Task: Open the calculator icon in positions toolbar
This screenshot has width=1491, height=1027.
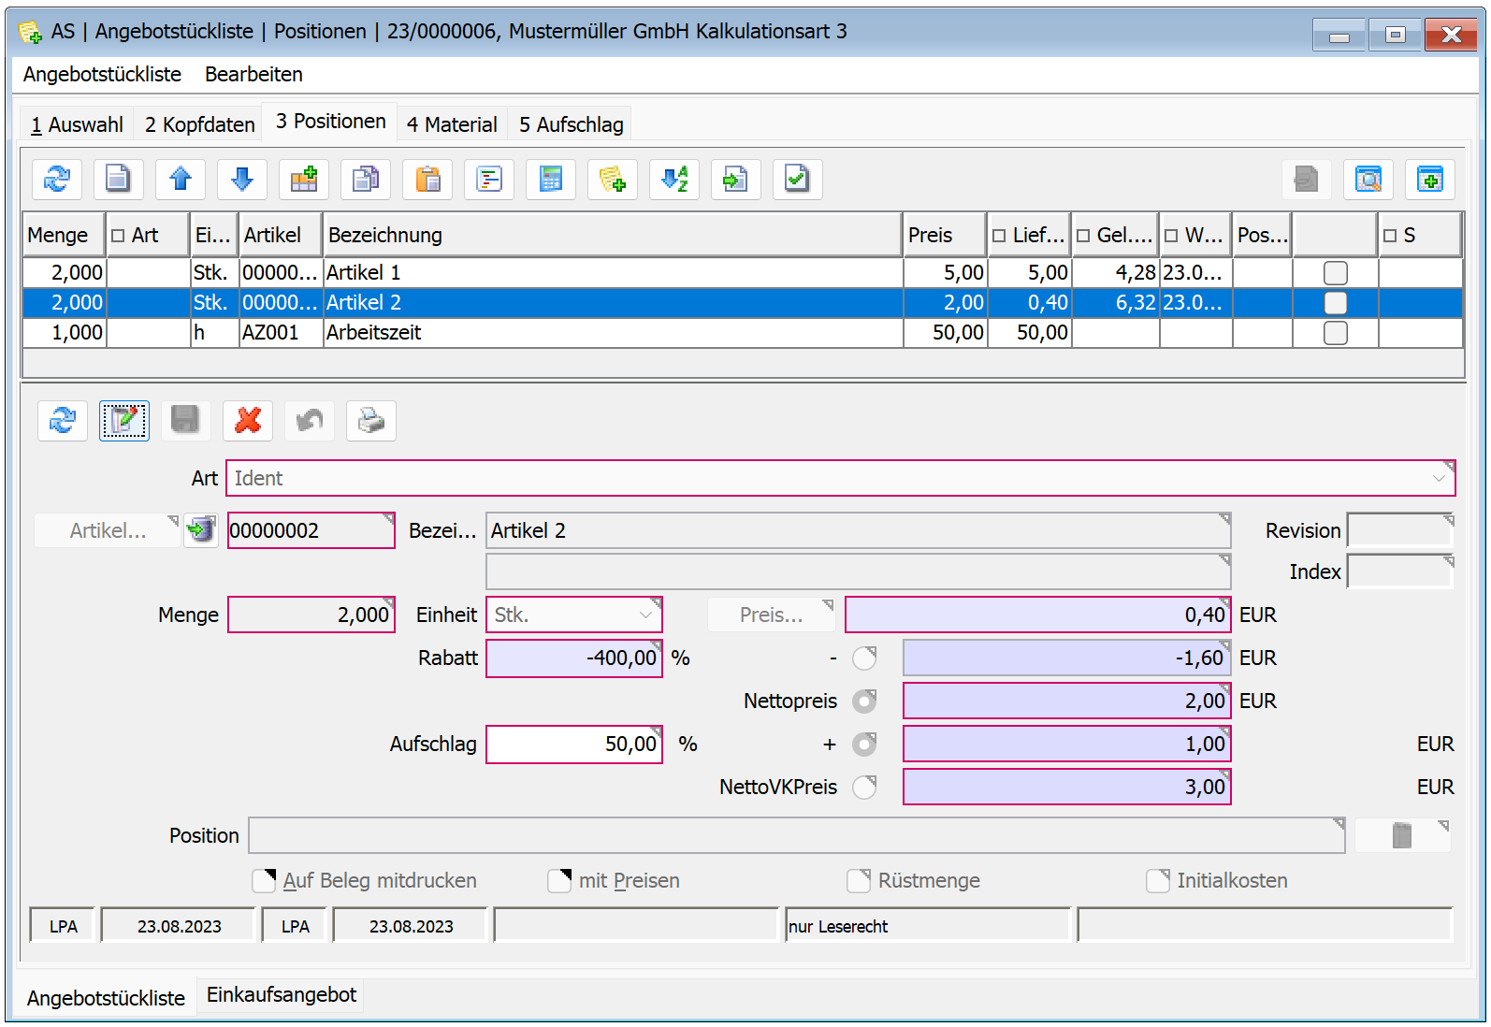Action: (x=551, y=179)
